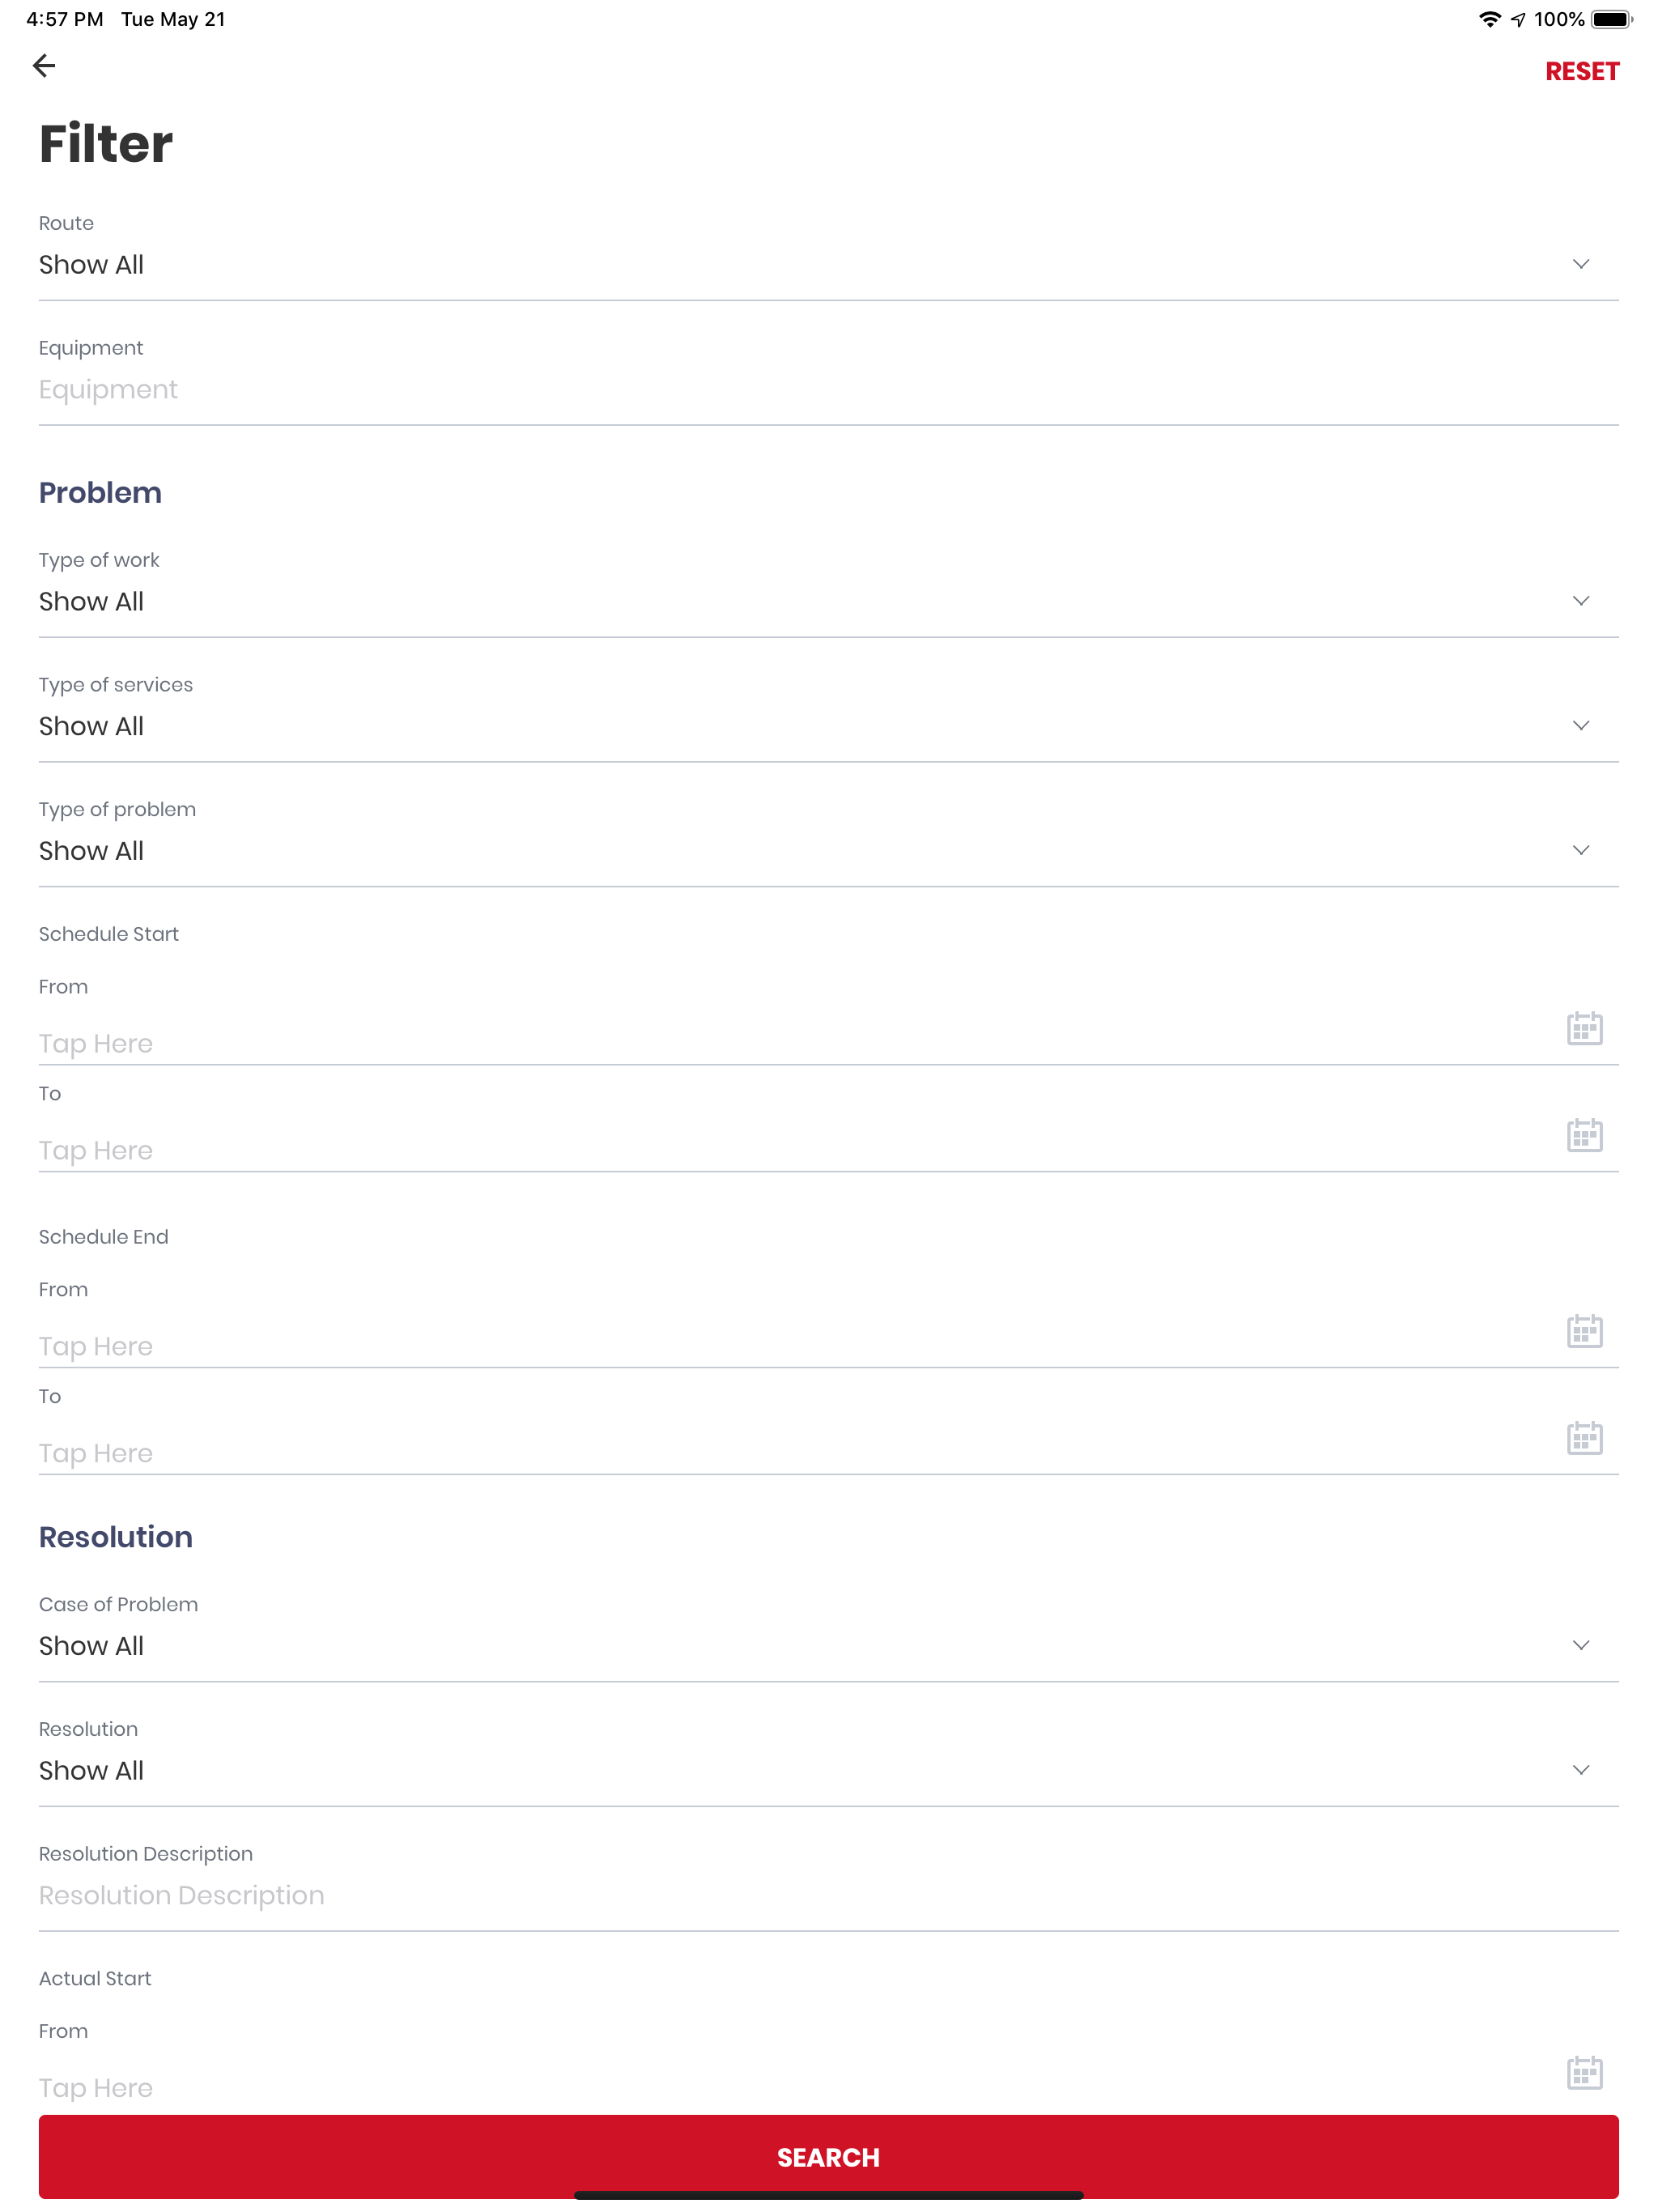
Task: Expand the Type of work dropdown
Action: coord(828,602)
